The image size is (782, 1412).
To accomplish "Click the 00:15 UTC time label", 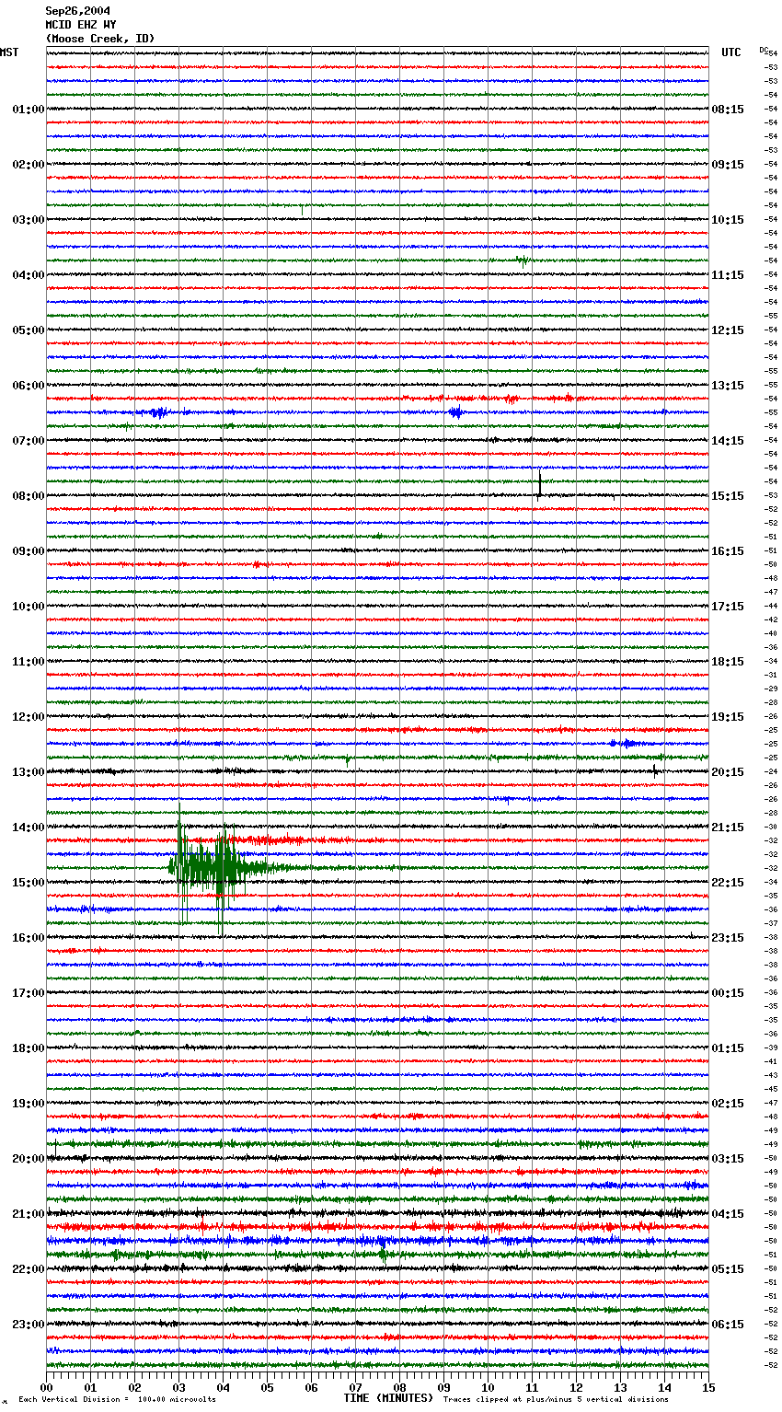I will (728, 993).
